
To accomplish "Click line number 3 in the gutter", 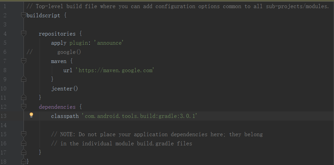I will [x=5, y=24].
